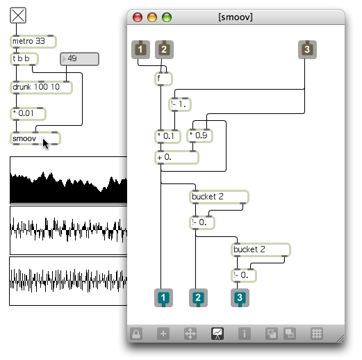The height and width of the screenshot is (360, 362).
Task: Click the send to back icon
Action: point(290,334)
